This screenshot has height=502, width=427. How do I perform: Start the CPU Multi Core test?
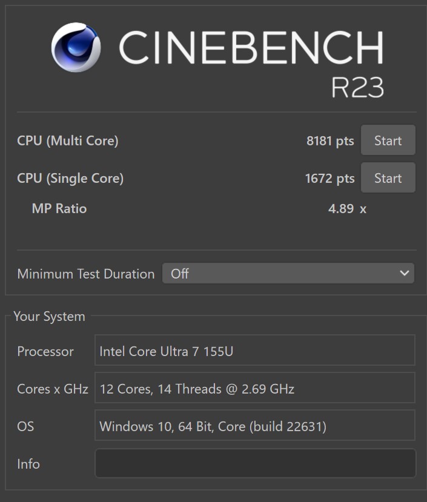388,140
